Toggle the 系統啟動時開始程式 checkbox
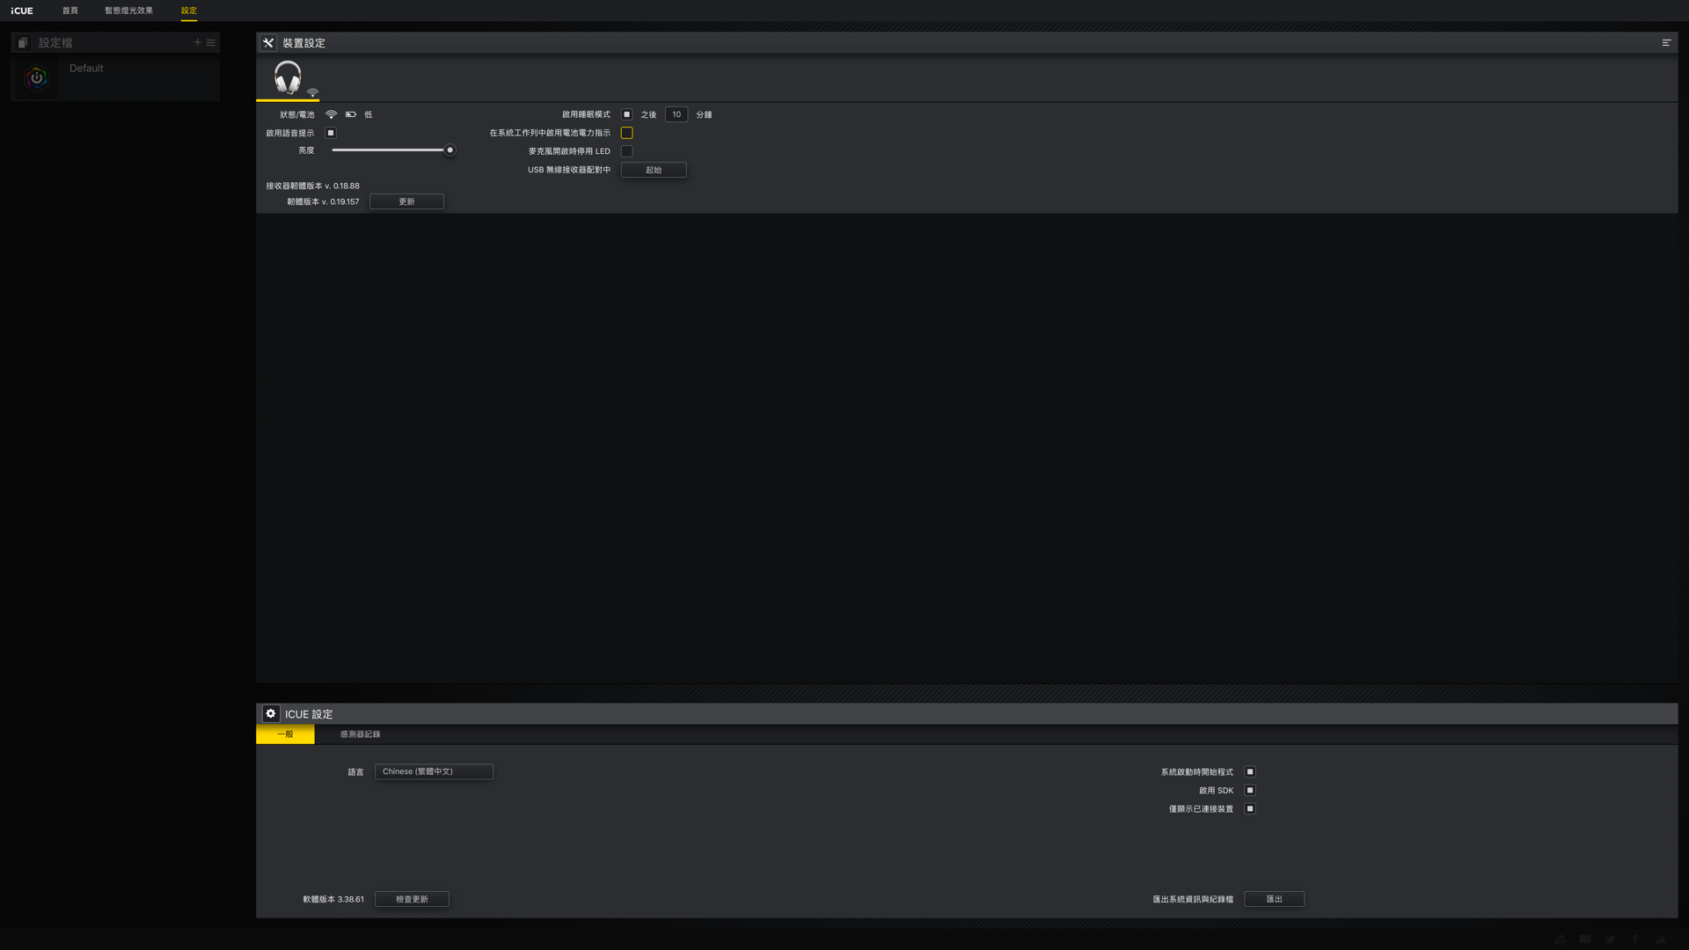Viewport: 1689px width, 950px height. tap(1250, 772)
